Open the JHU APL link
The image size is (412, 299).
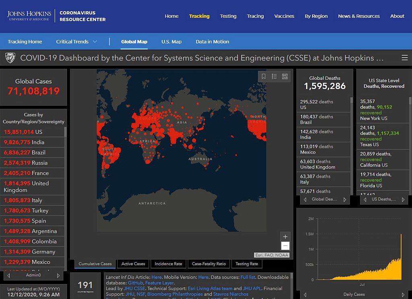click(252, 289)
